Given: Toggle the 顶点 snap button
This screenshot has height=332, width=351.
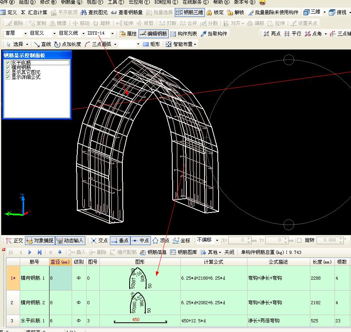Looking at the screenshot, I should [161, 241].
